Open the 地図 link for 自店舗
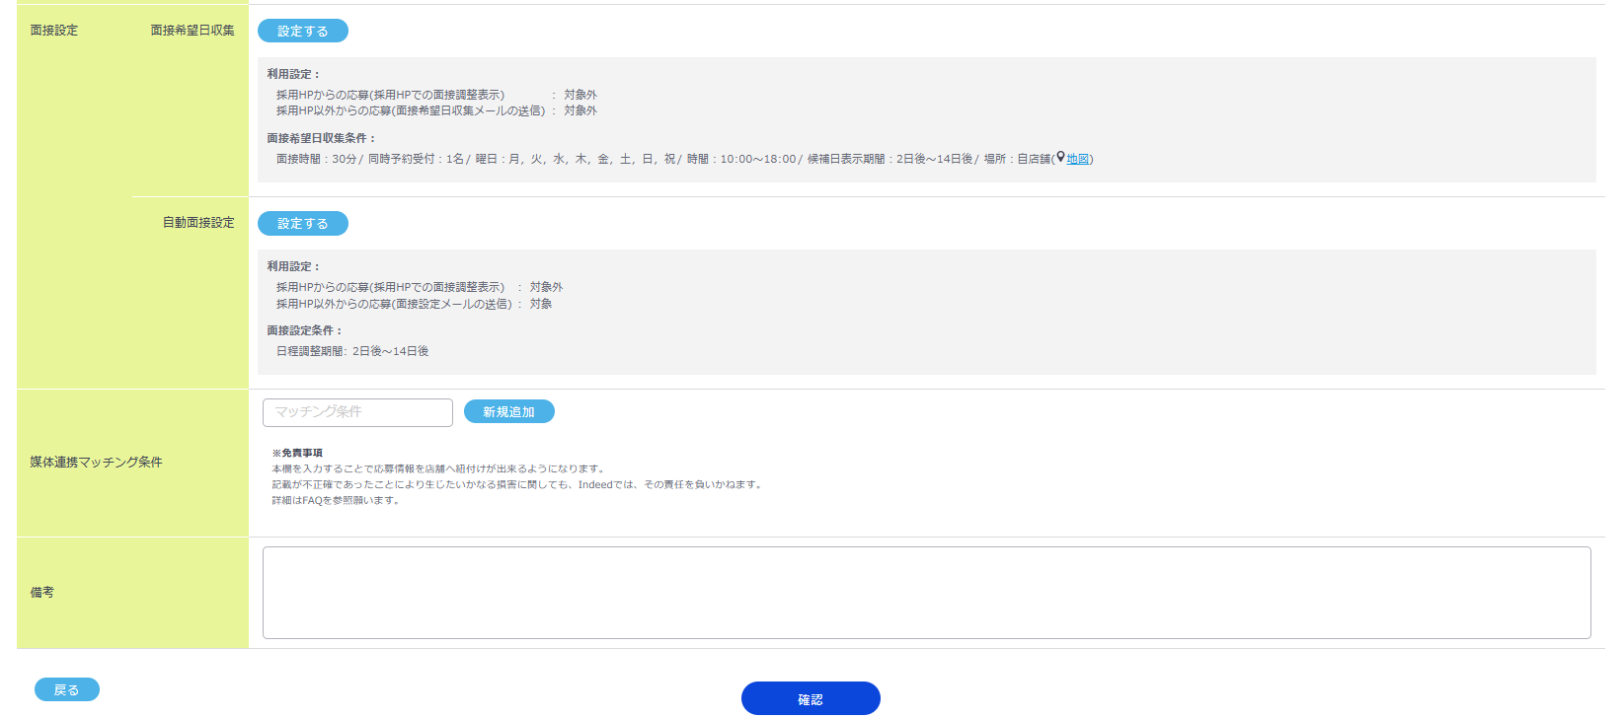 pyautogui.click(x=1077, y=159)
